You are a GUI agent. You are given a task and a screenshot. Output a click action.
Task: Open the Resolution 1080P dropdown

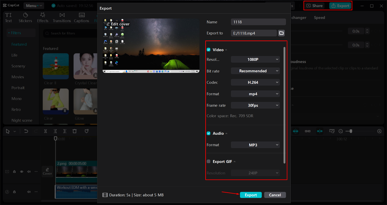(255, 59)
